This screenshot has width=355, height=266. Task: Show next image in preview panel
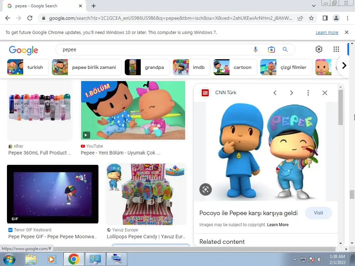[291, 93]
